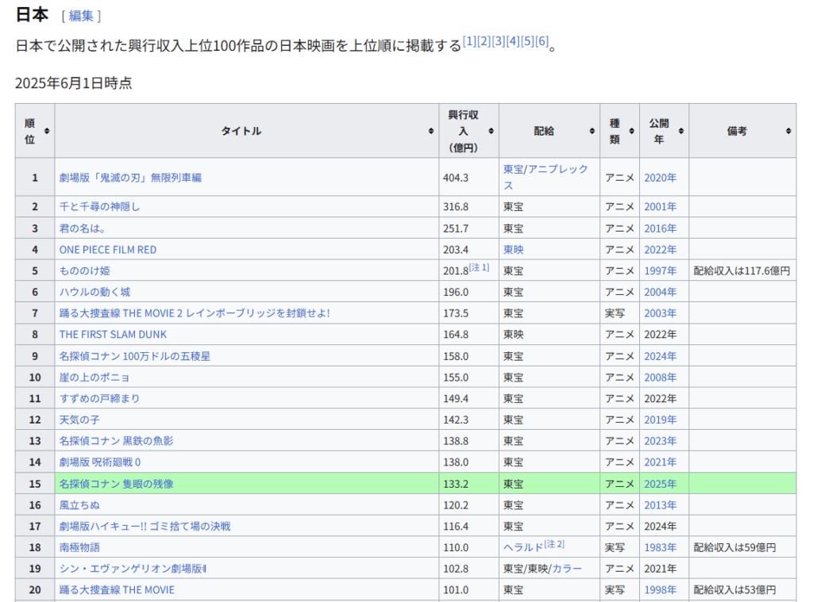Open the 崖の上のポニョ link
This screenshot has width=813, height=602.
point(94,378)
